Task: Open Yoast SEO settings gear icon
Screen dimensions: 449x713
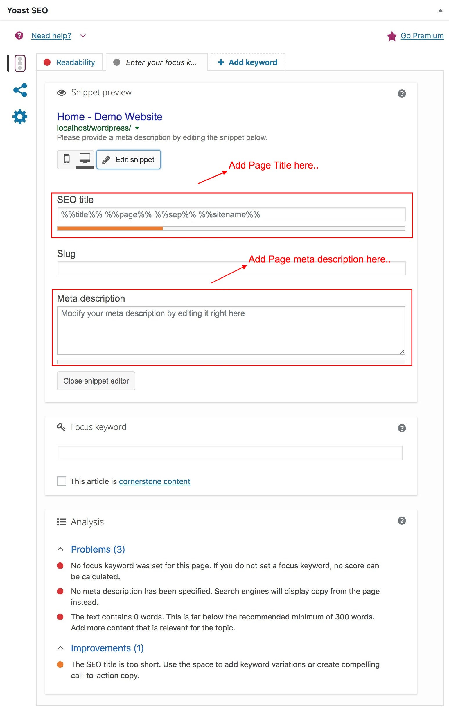Action: coord(19,117)
